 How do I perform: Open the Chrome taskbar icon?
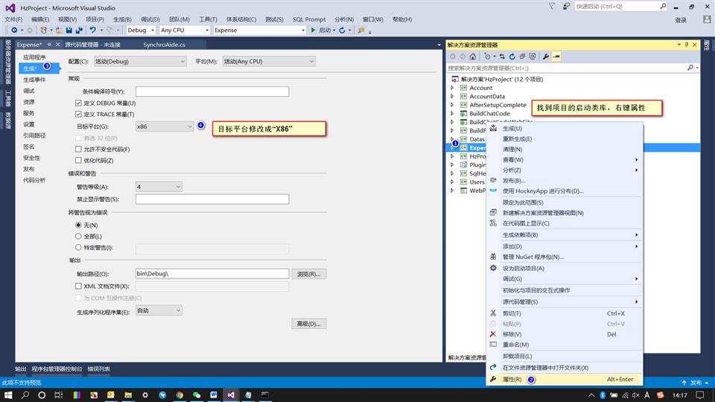pyautogui.click(x=179, y=395)
